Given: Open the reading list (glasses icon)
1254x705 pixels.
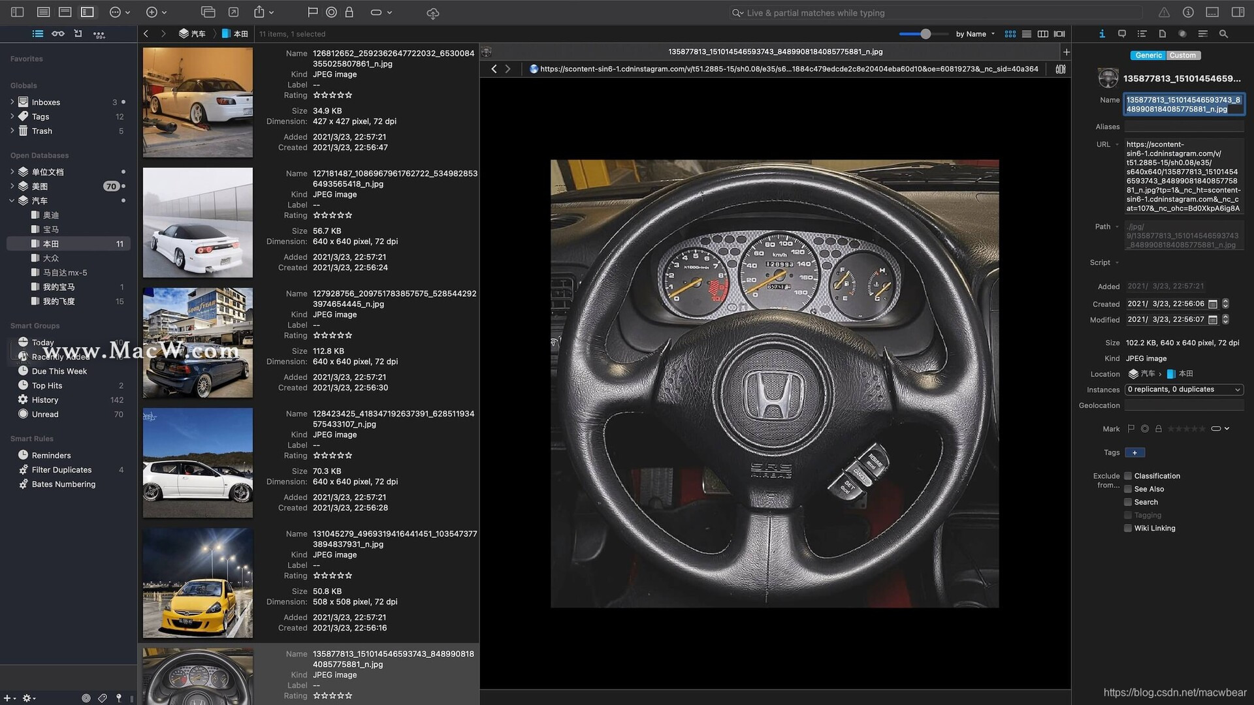Looking at the screenshot, I should click(x=58, y=34).
